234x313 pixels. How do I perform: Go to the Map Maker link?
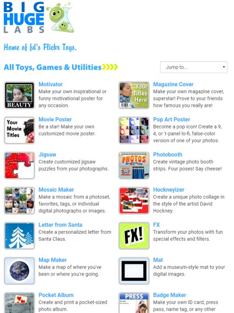52,260
